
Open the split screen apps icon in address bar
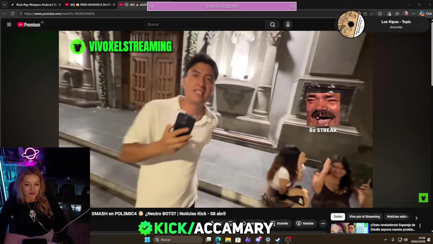(x=365, y=14)
